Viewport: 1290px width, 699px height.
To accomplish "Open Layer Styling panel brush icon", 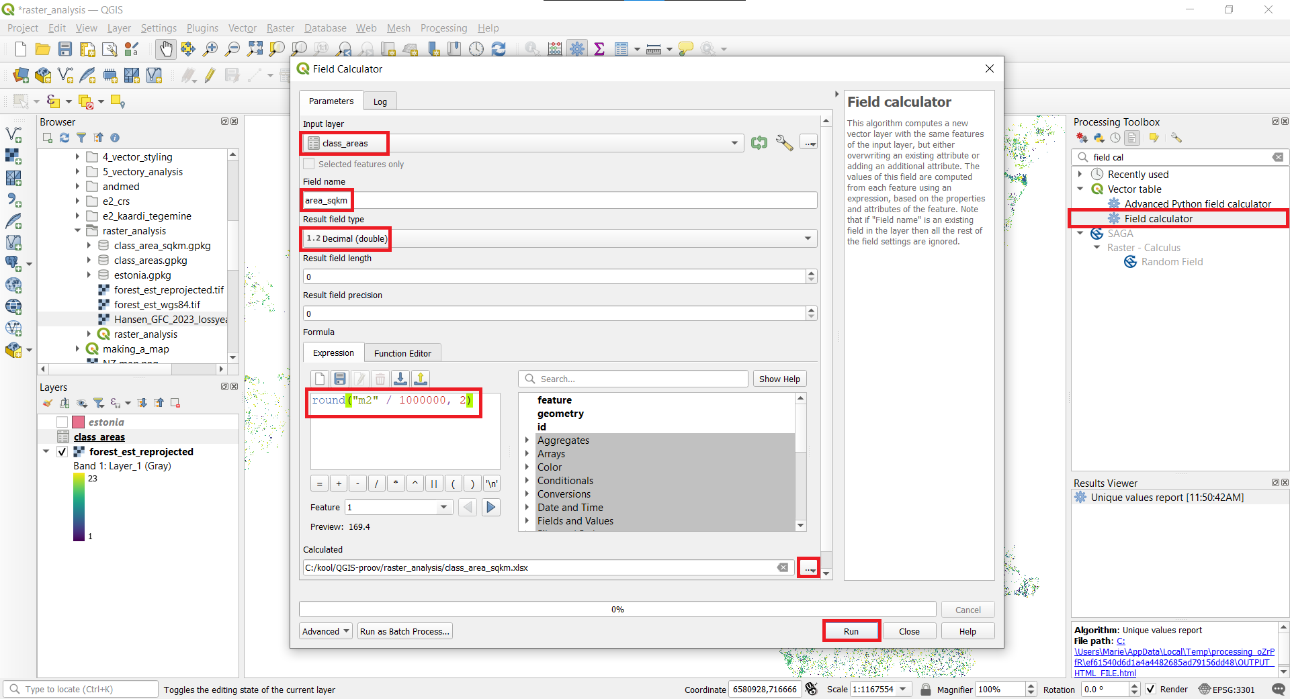I will 47,403.
